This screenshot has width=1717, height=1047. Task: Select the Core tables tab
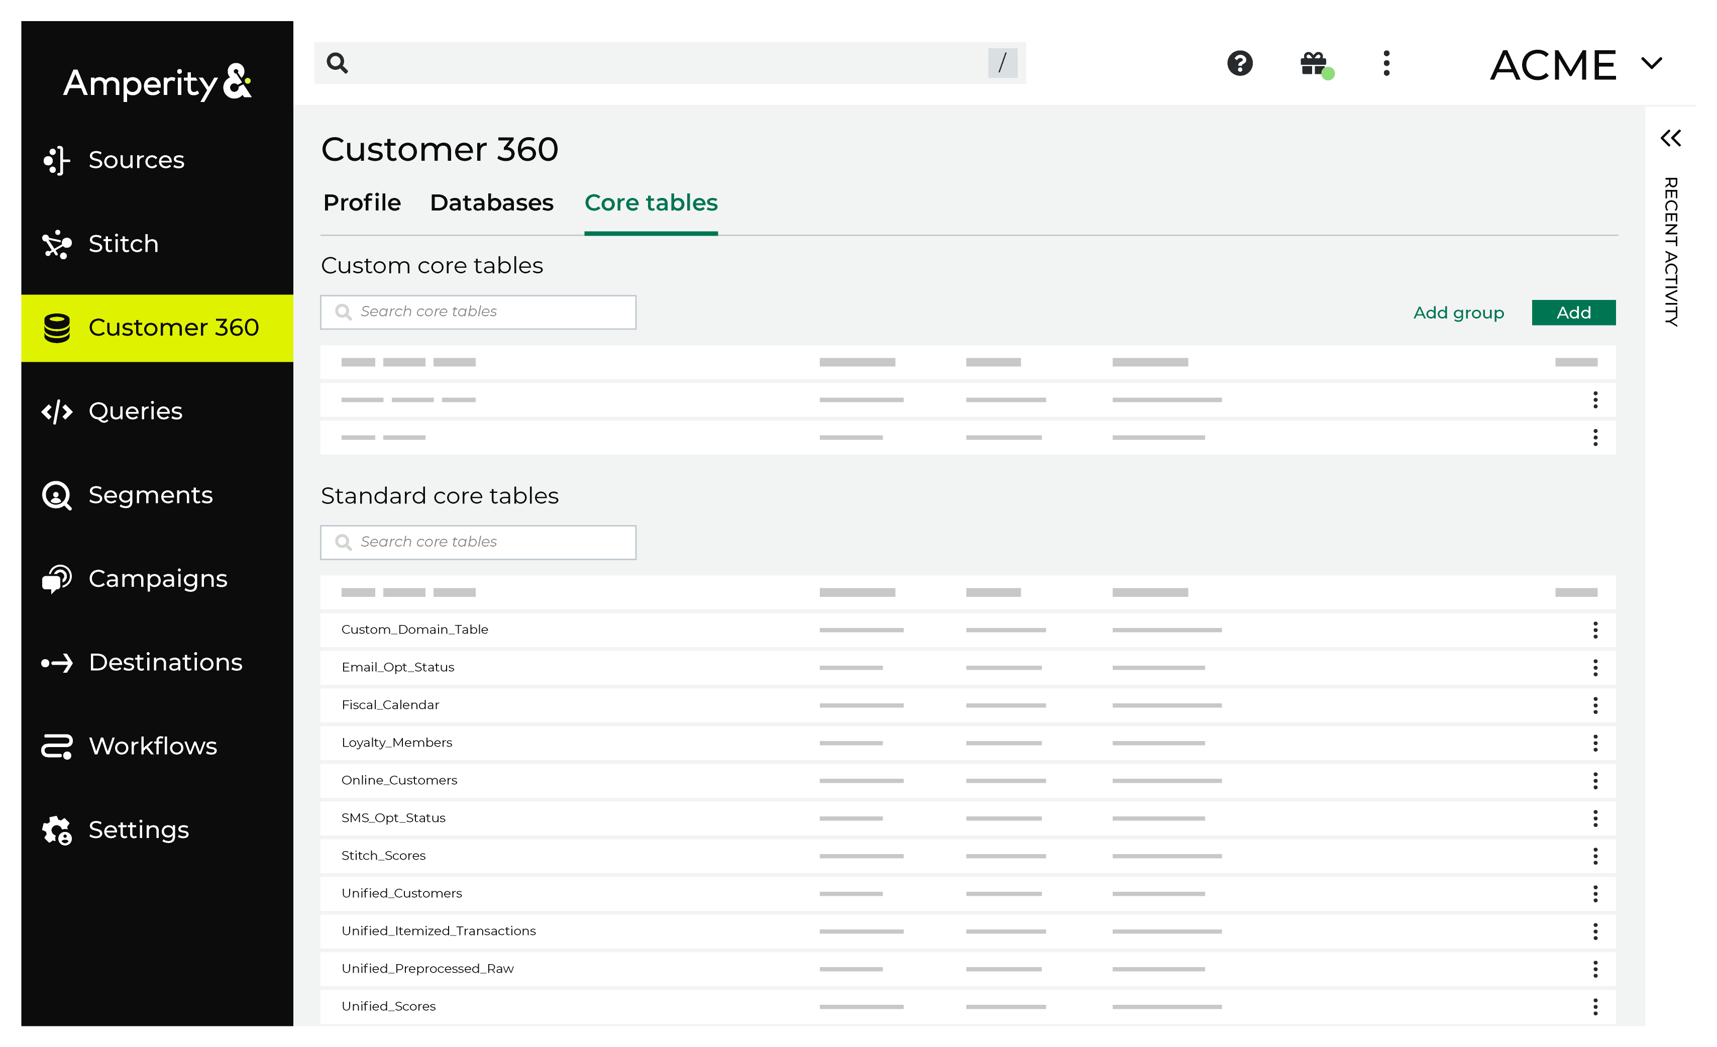pyautogui.click(x=651, y=203)
